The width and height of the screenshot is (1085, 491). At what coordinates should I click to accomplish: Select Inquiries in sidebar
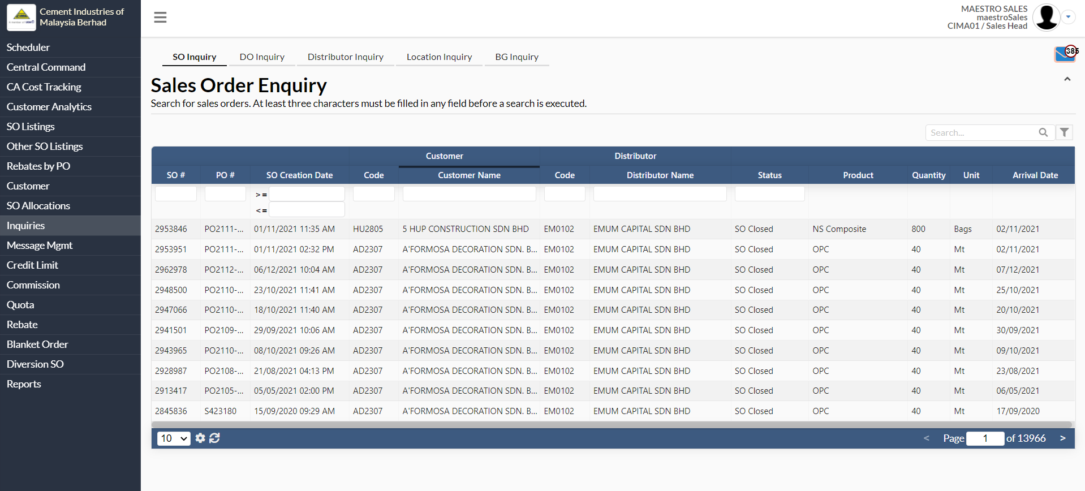click(x=70, y=226)
